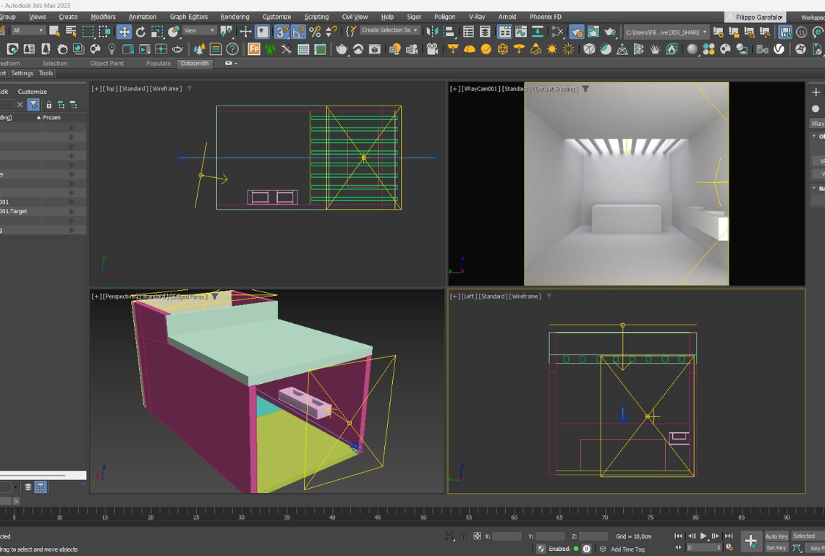This screenshot has width=825, height=556.
Task: Toggle Auto Key animation mode
Action: point(776,536)
